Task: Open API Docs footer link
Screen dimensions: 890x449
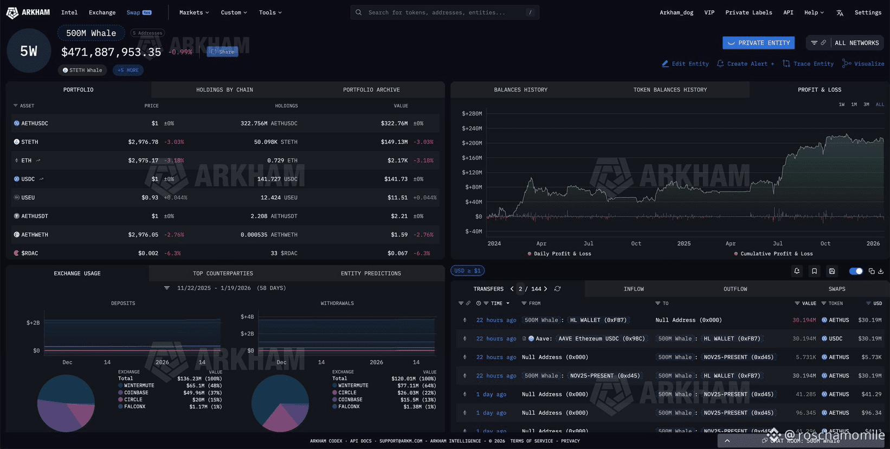Action: [x=361, y=441]
